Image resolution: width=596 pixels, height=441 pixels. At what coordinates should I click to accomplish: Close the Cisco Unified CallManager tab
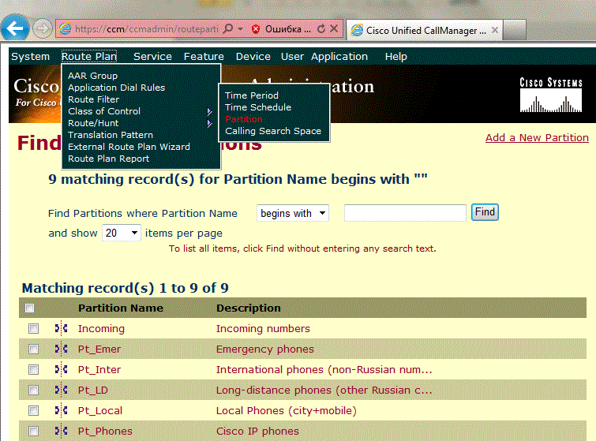coord(495,30)
